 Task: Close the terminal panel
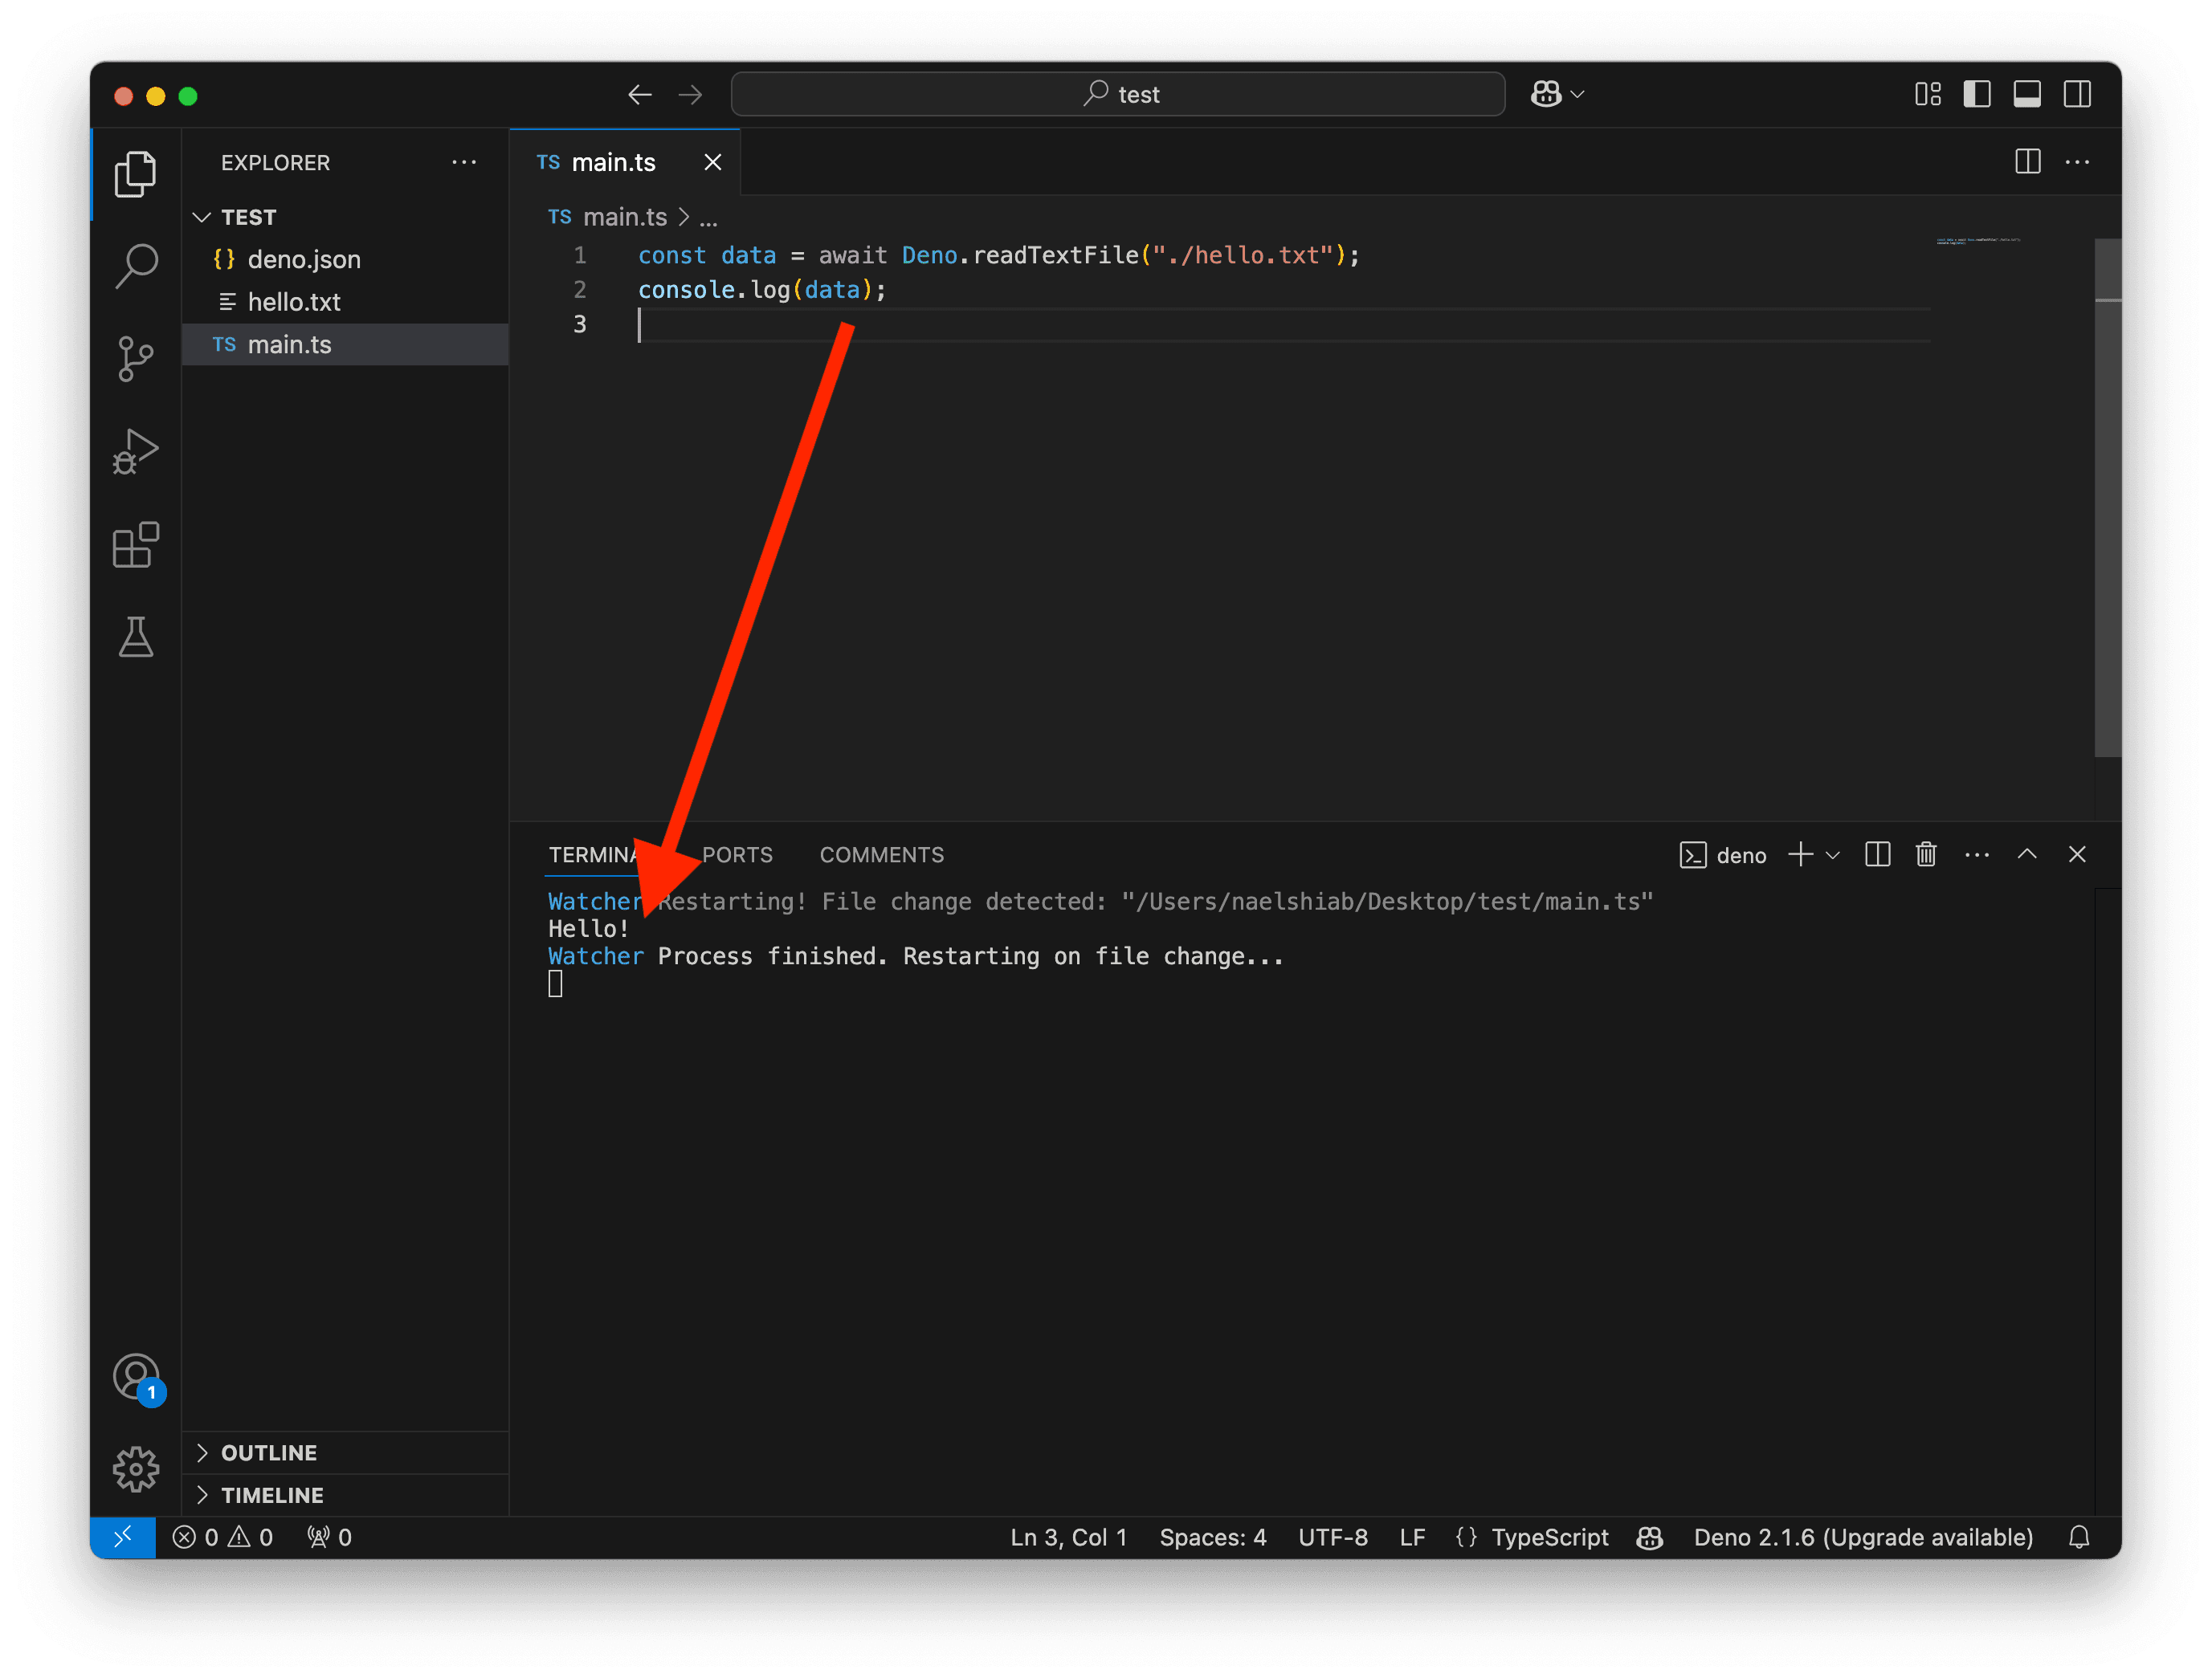[2077, 854]
